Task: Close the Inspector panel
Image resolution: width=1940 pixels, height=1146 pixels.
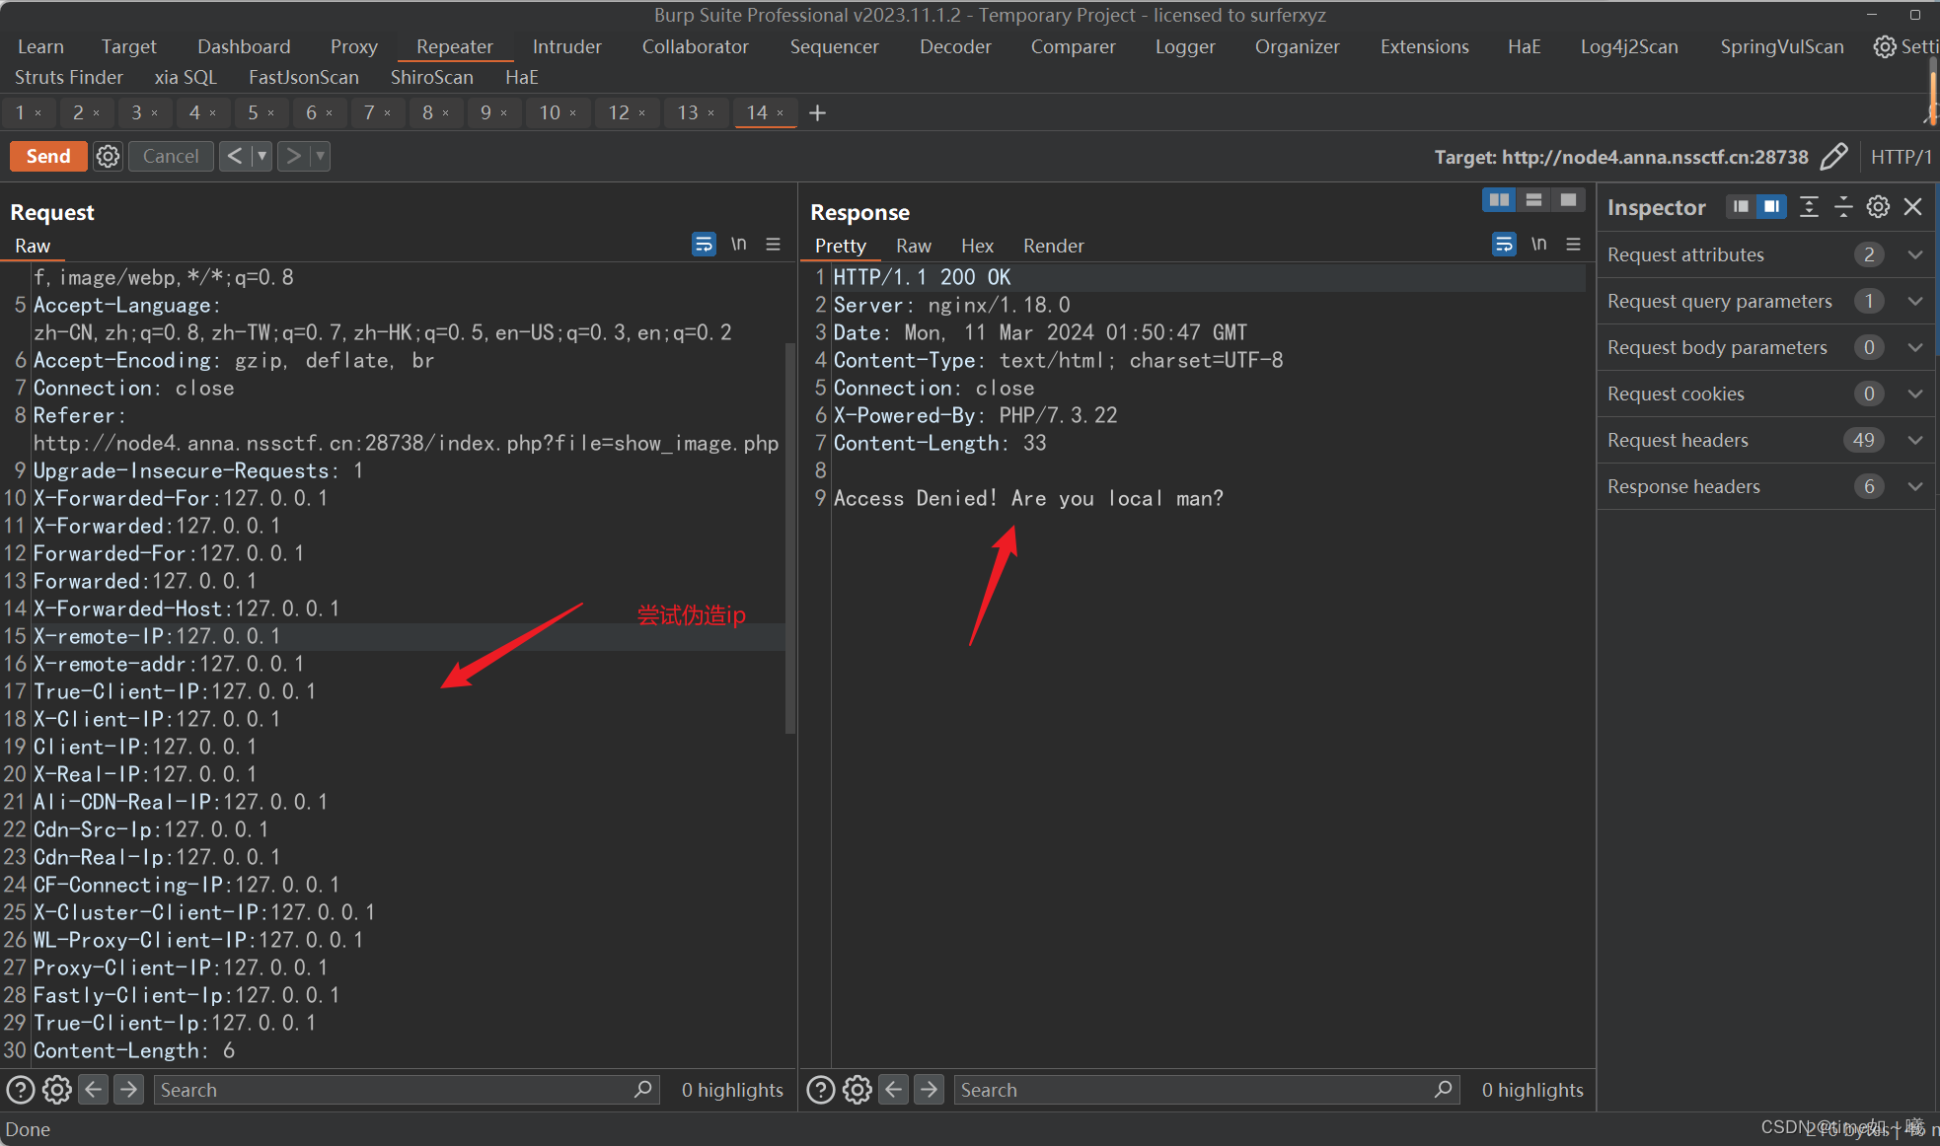Action: click(x=1913, y=206)
